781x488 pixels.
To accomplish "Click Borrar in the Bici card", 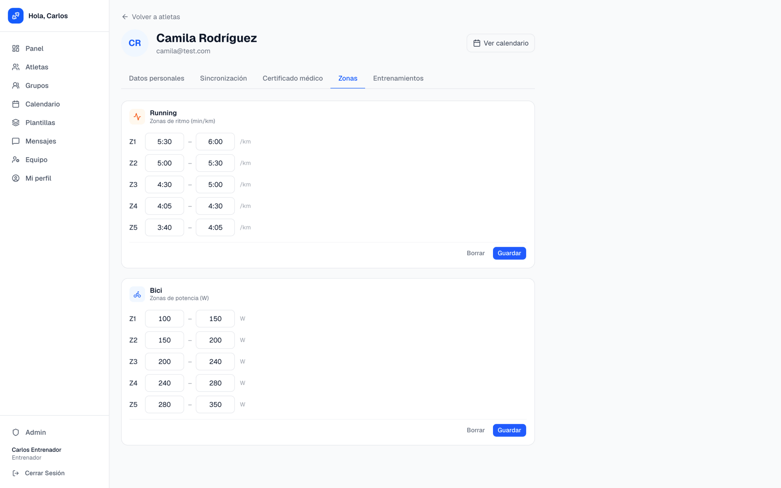I will click(475, 430).
